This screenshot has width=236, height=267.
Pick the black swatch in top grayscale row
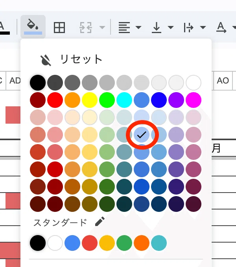coord(38,83)
